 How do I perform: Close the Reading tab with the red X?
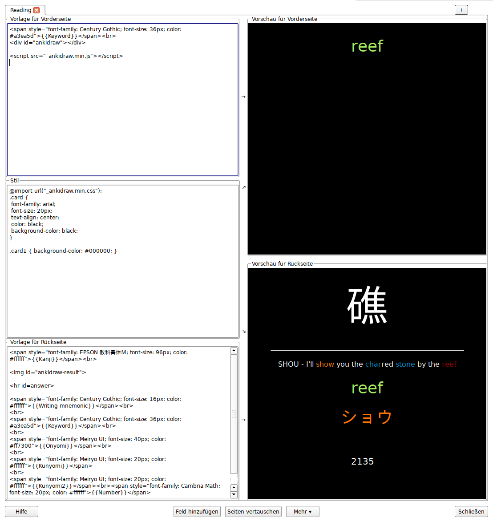[36, 10]
